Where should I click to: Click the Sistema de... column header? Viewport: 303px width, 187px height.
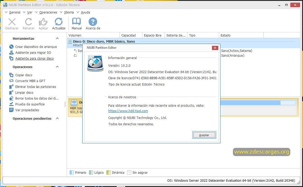point(176,35)
